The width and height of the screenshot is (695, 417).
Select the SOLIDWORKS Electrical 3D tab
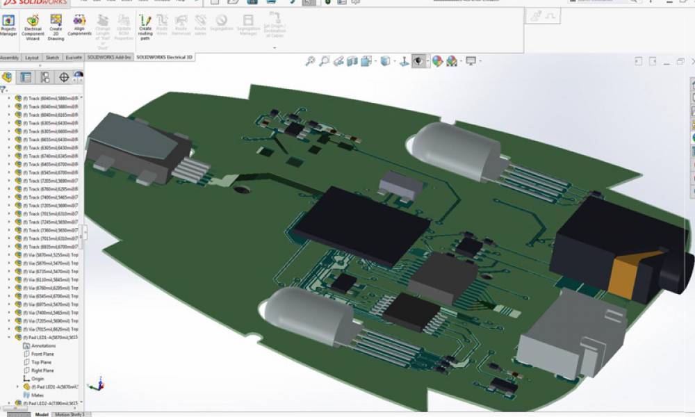(164, 58)
